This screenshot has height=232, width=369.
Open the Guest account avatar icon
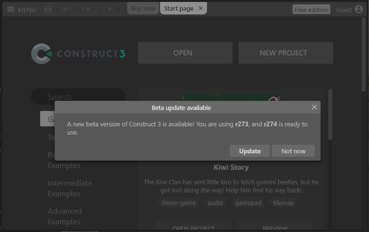pyautogui.click(x=358, y=9)
